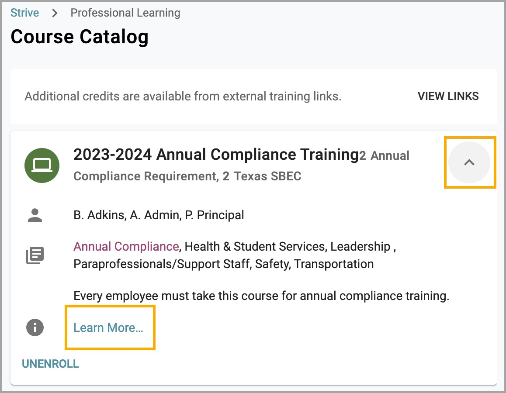Click the course categories library icon
Screen dimensions: 506x393
35,255
